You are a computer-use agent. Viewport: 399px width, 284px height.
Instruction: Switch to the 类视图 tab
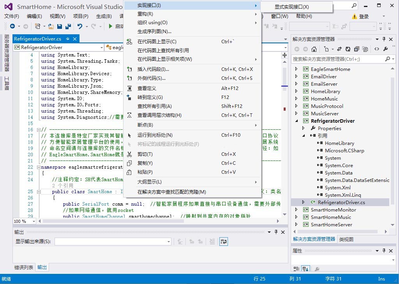[x=346, y=239]
